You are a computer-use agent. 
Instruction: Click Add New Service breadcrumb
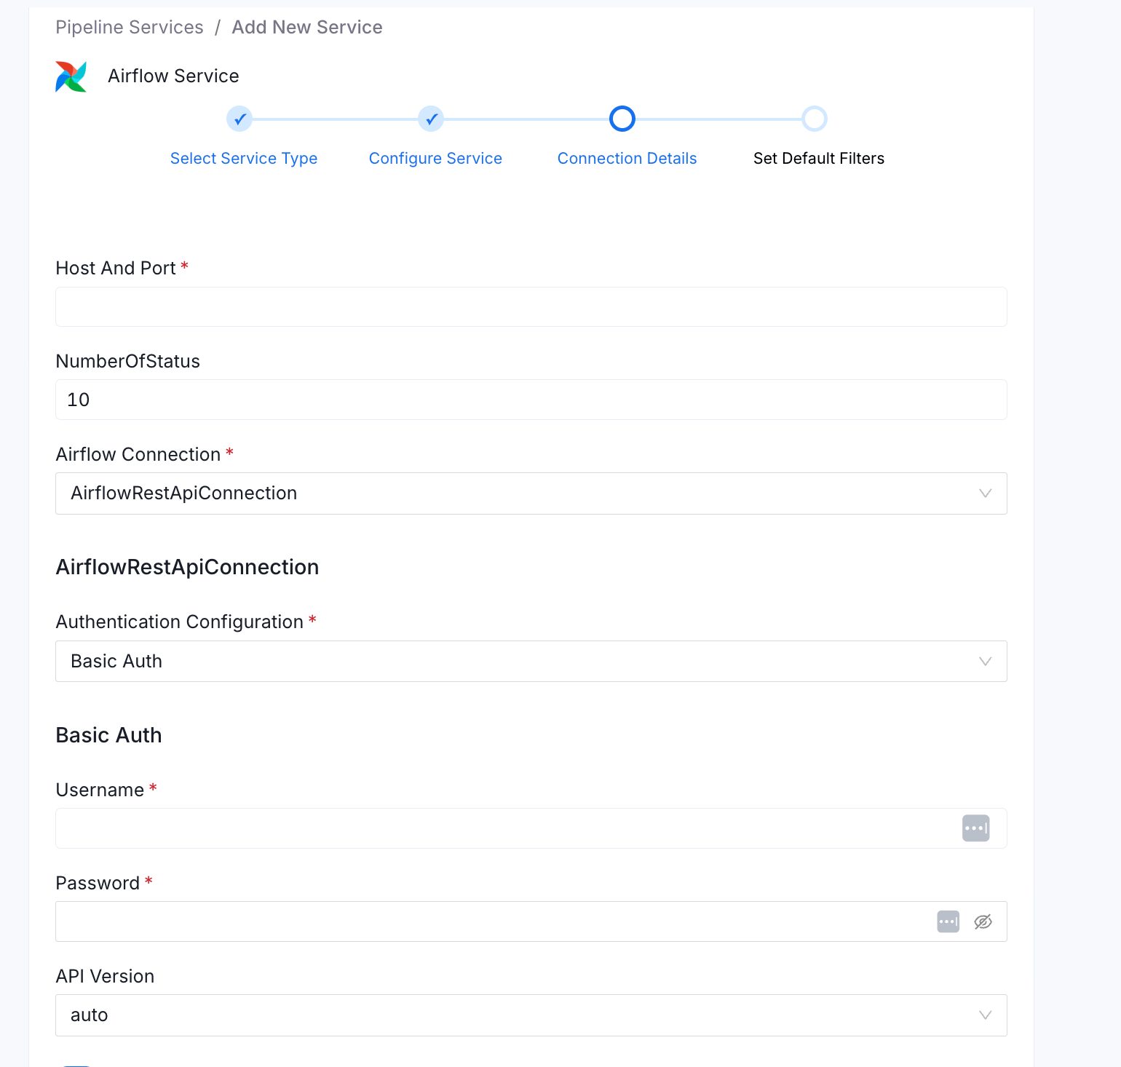pos(307,27)
